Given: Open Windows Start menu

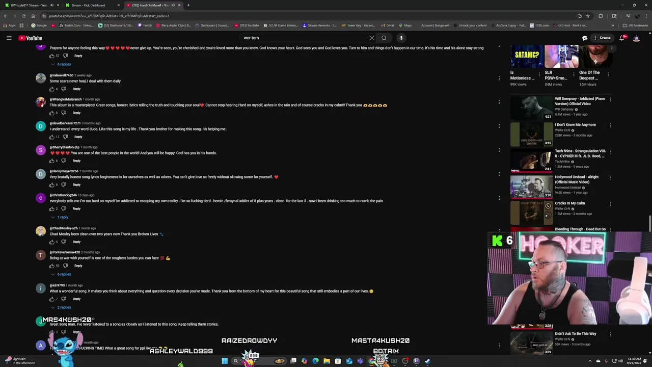Looking at the screenshot, I should click(225, 361).
